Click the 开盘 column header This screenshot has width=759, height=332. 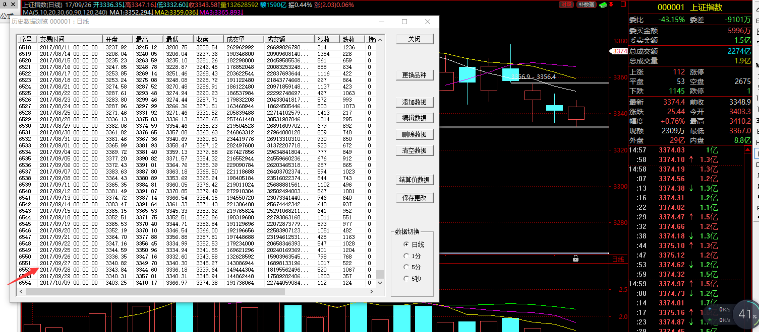point(118,39)
